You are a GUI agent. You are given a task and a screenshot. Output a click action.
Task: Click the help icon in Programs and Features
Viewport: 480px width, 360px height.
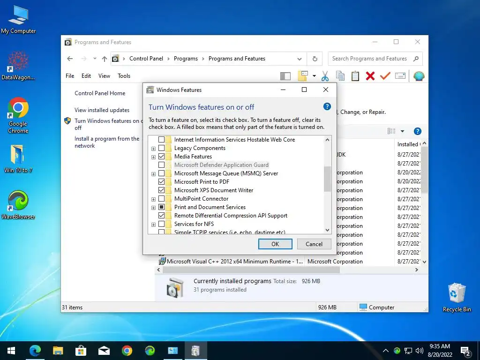click(x=417, y=131)
